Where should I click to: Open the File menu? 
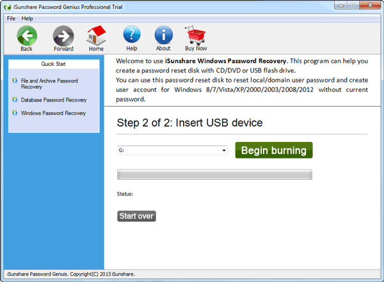coord(12,19)
